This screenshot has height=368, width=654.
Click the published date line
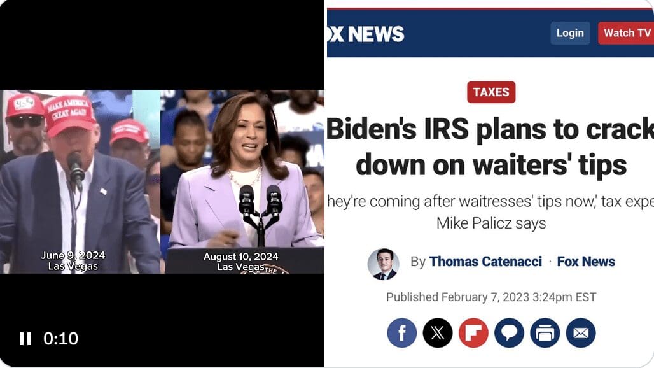coord(491,297)
